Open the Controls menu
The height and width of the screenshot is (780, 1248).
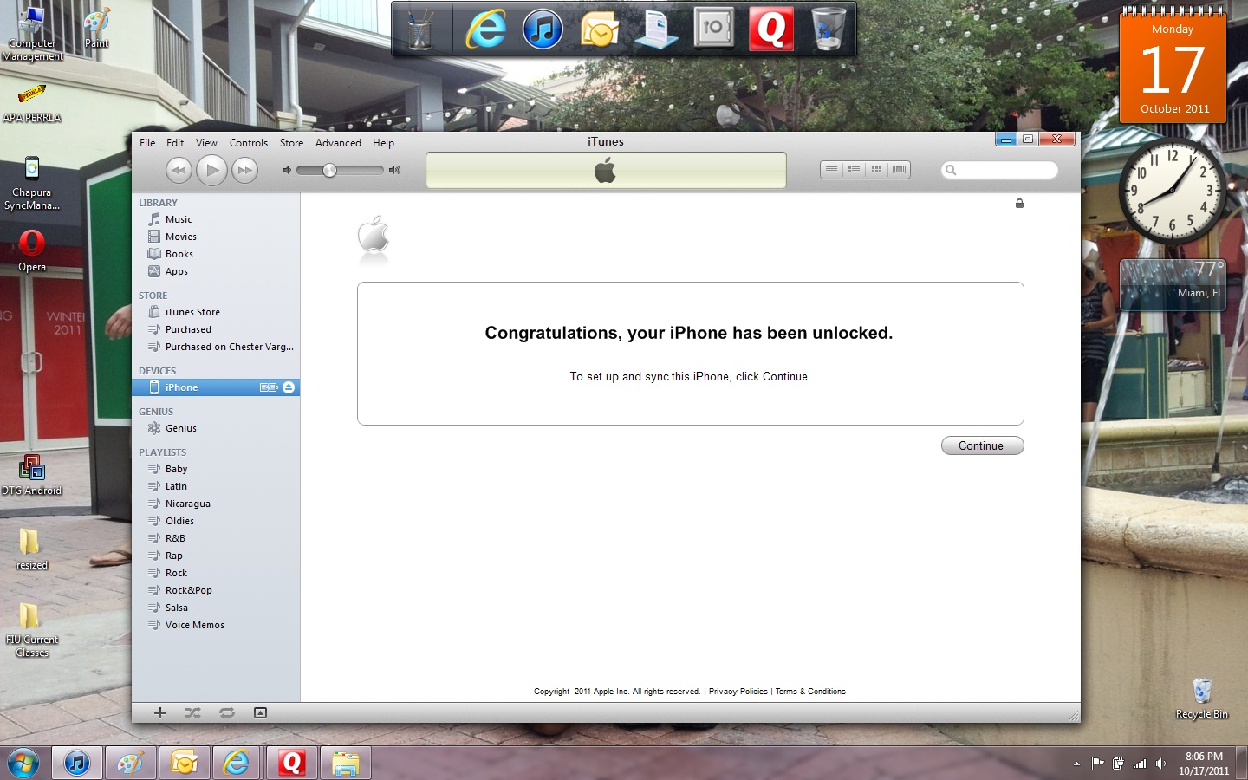pyautogui.click(x=249, y=143)
